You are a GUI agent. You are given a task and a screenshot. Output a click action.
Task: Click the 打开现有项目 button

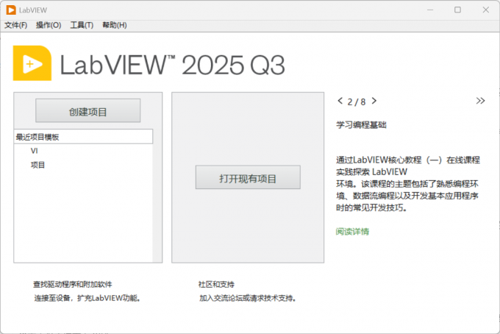(x=248, y=177)
